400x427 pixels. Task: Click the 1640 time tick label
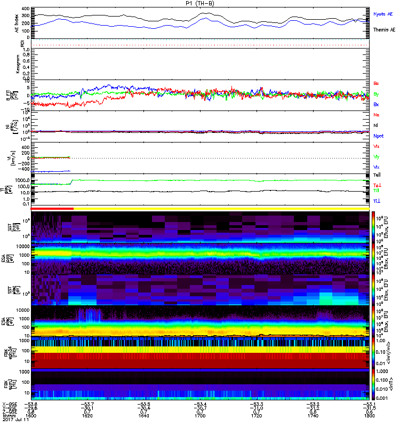(143, 416)
